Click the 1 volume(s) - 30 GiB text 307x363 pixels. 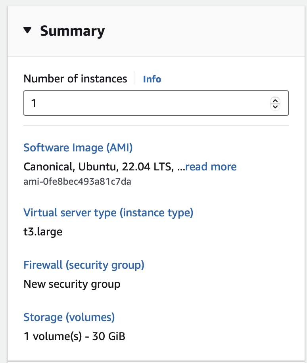(74, 336)
